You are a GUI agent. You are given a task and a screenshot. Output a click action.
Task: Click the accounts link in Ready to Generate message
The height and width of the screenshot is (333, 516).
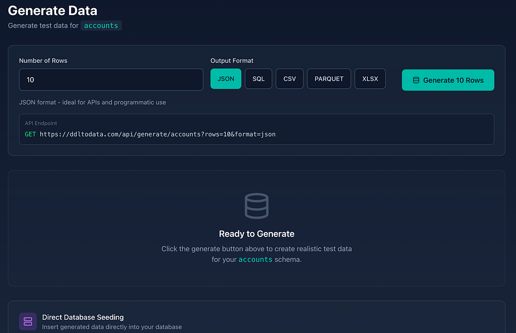pyautogui.click(x=255, y=259)
